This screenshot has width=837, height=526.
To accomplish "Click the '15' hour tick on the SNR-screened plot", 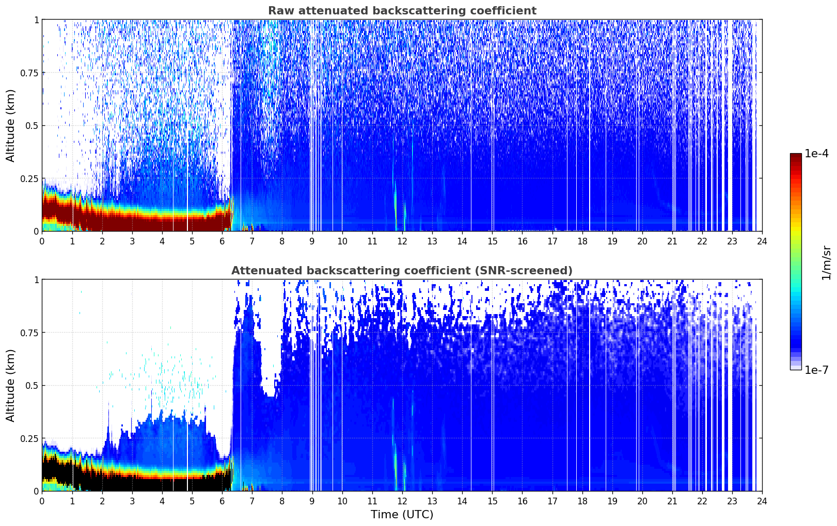I will coord(492,501).
